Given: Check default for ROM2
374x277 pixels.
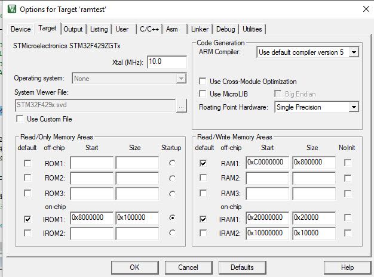Looking at the screenshot, I should point(27,178).
